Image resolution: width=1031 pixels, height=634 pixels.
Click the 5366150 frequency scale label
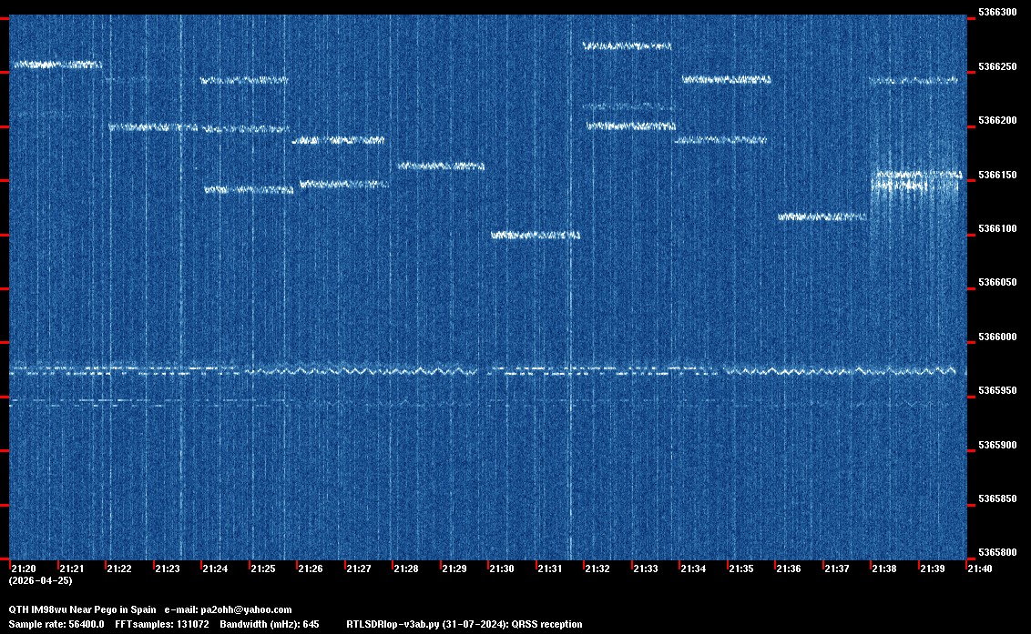point(996,175)
